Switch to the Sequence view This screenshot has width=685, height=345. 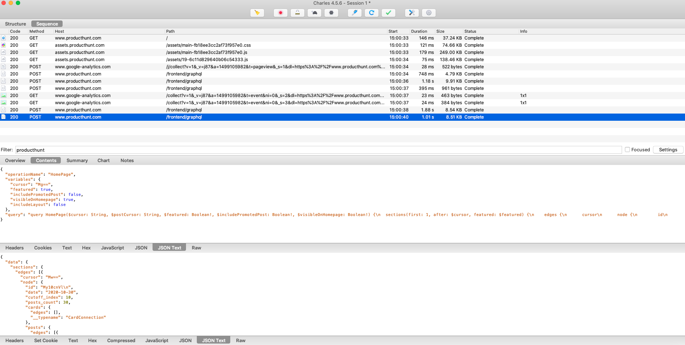[x=47, y=24]
